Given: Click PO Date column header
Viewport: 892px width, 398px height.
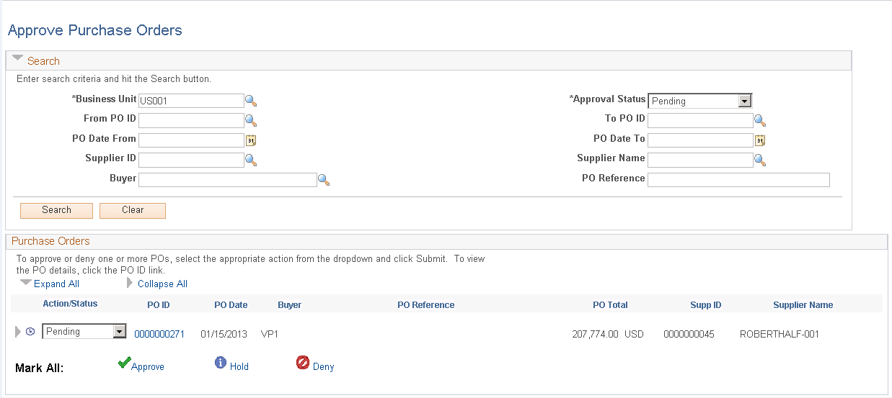Looking at the screenshot, I should 231,305.
